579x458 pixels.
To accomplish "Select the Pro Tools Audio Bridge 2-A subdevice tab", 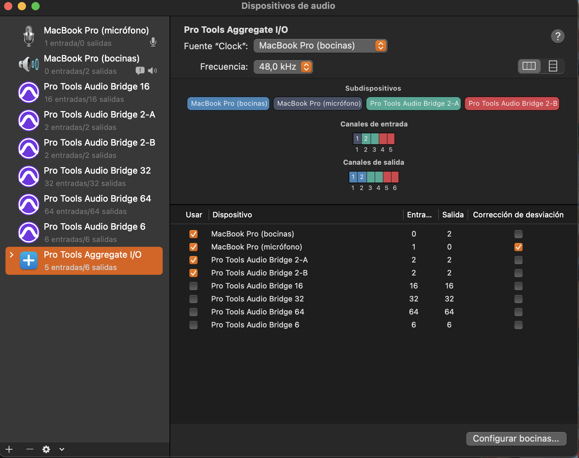I will pyautogui.click(x=413, y=103).
